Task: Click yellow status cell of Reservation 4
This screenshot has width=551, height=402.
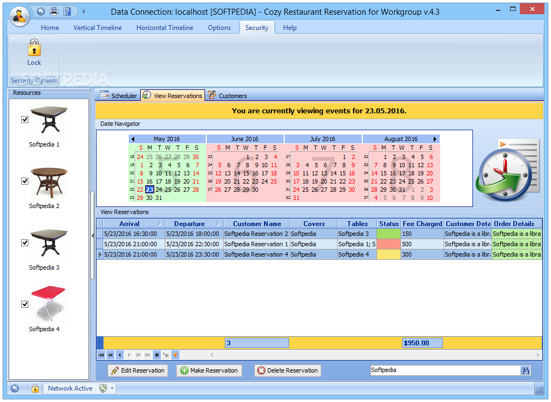Action: pyautogui.click(x=388, y=254)
